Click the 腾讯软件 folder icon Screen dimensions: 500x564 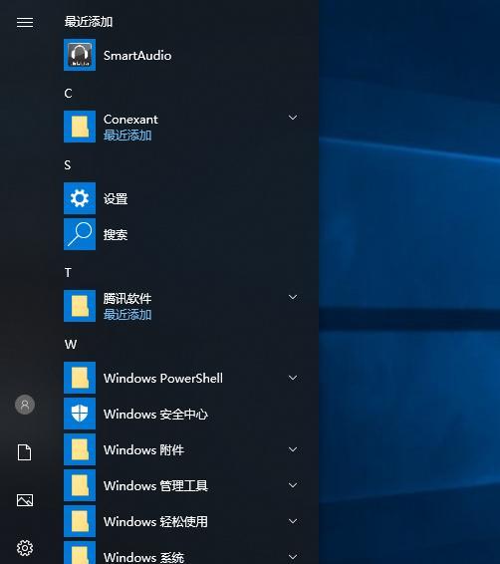click(x=80, y=306)
